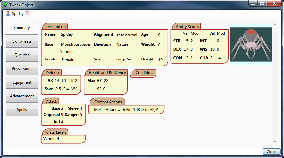Click the Spidey character icon in tab
The width and height of the screenshot is (284, 158).
[8, 14]
